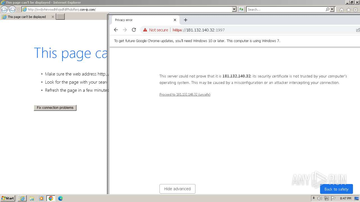Open Internet Explorer Tools gear
The height and width of the screenshot is (202, 360).
pos(355,10)
